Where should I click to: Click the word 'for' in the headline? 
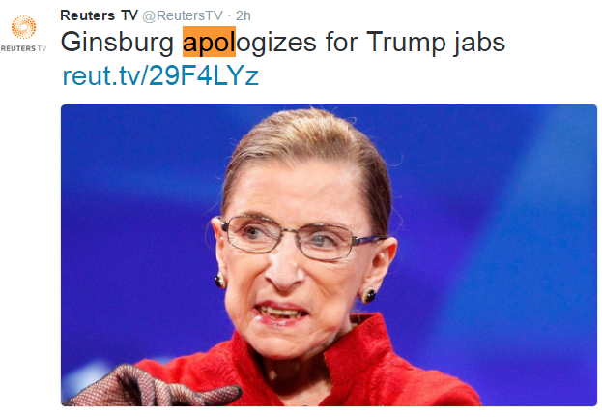coord(340,42)
